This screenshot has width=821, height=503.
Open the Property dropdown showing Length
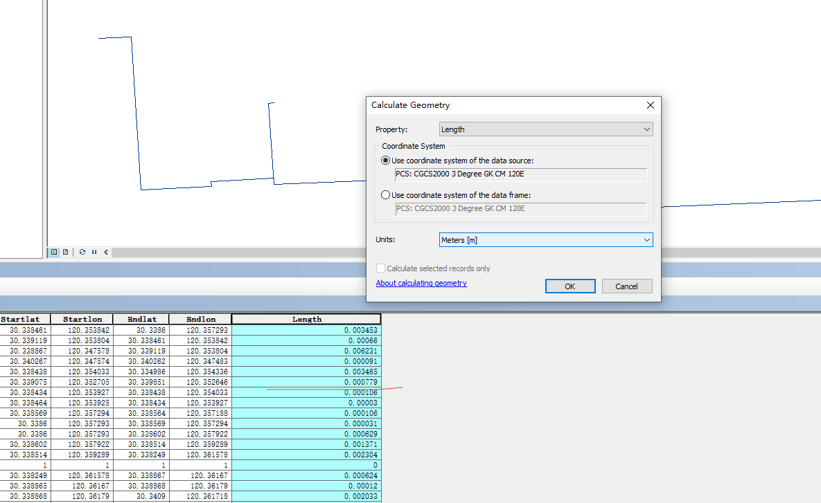tap(546, 129)
